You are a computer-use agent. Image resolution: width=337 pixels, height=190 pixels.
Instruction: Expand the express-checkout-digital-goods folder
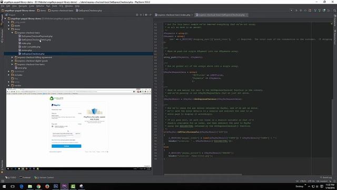point(12,61)
